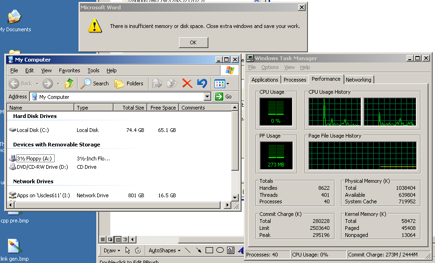Click the horizontal scroll-right arrow in My Computer

point(228,205)
